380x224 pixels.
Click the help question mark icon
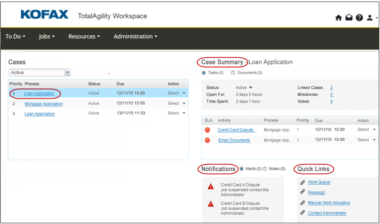click(359, 18)
